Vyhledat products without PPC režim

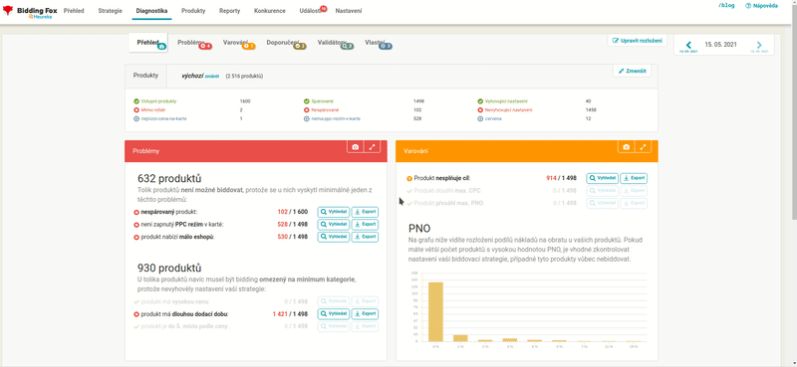334,225
